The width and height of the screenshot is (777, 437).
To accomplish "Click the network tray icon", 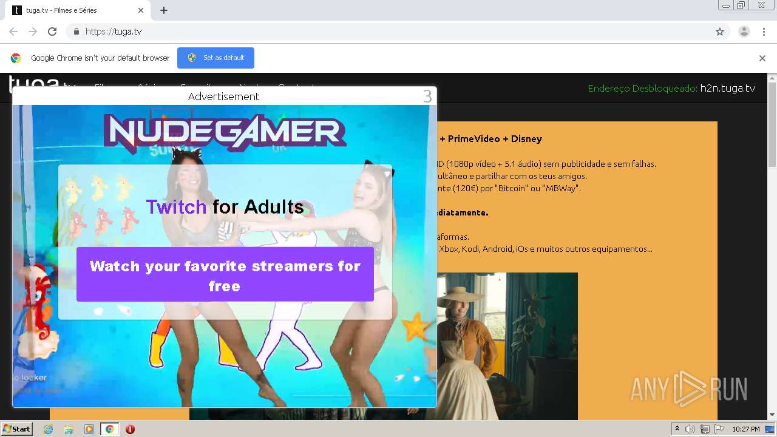I will tap(704, 429).
